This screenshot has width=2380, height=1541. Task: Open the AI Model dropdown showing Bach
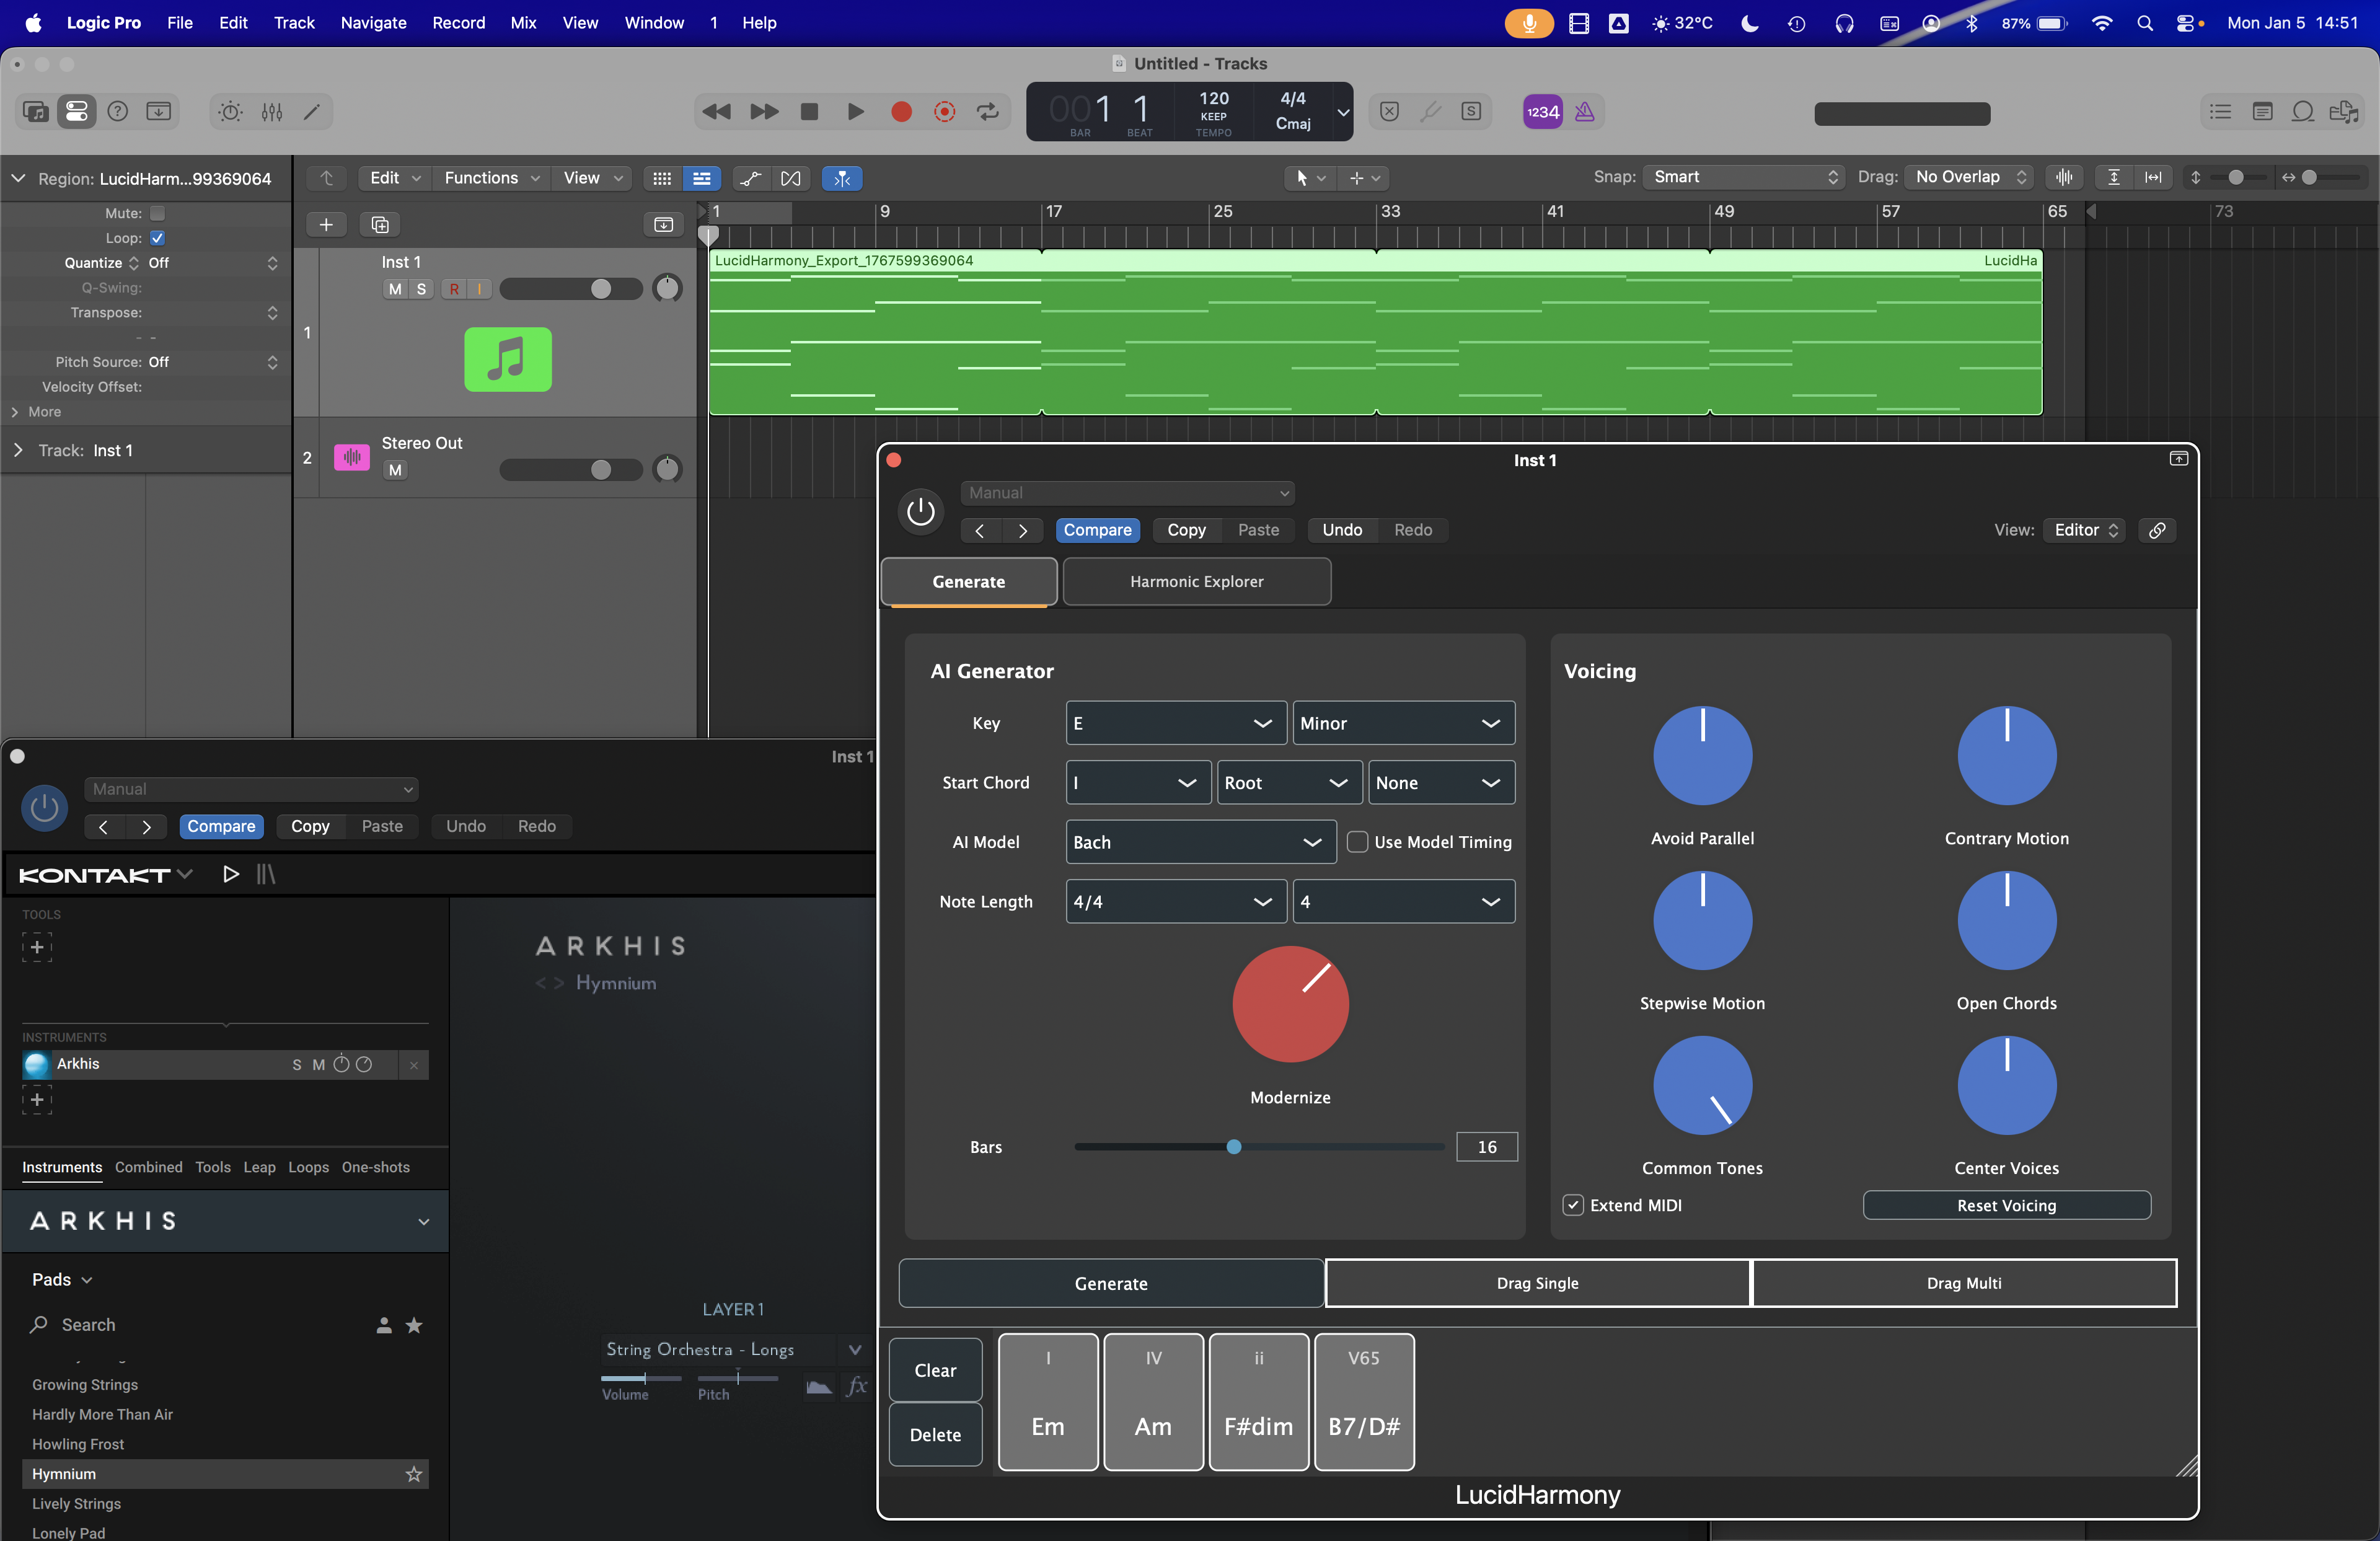click(x=1201, y=842)
